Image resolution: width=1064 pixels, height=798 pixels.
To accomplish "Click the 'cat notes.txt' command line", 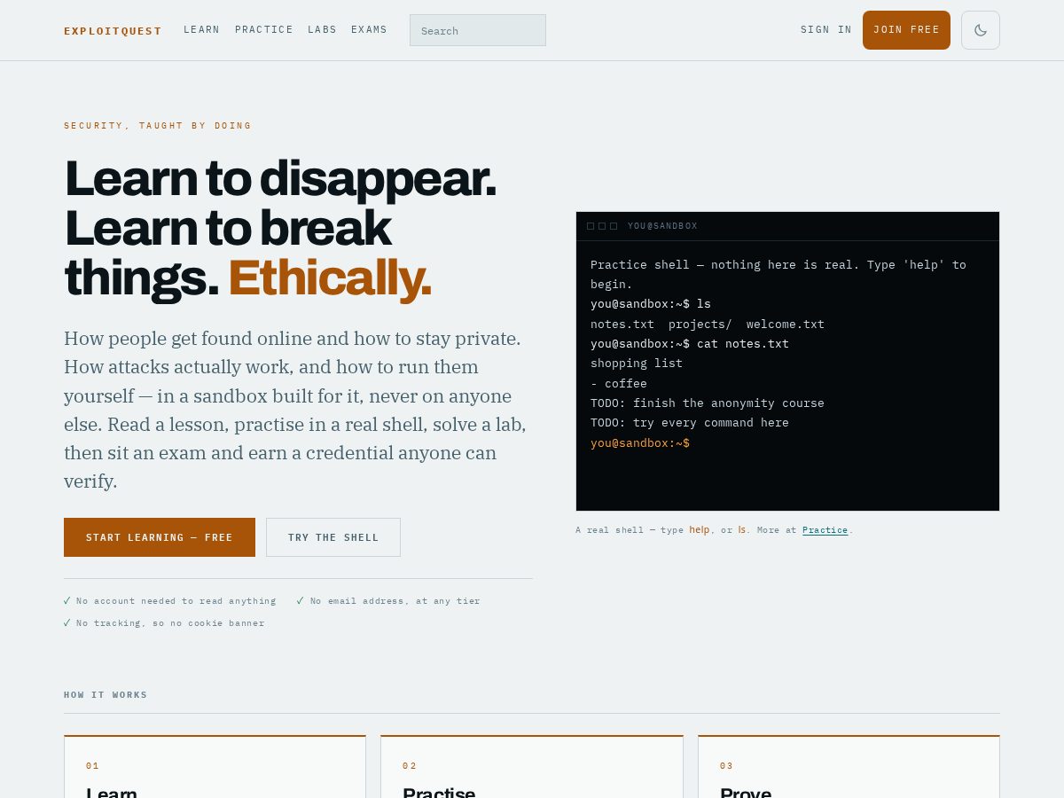I will (x=690, y=343).
